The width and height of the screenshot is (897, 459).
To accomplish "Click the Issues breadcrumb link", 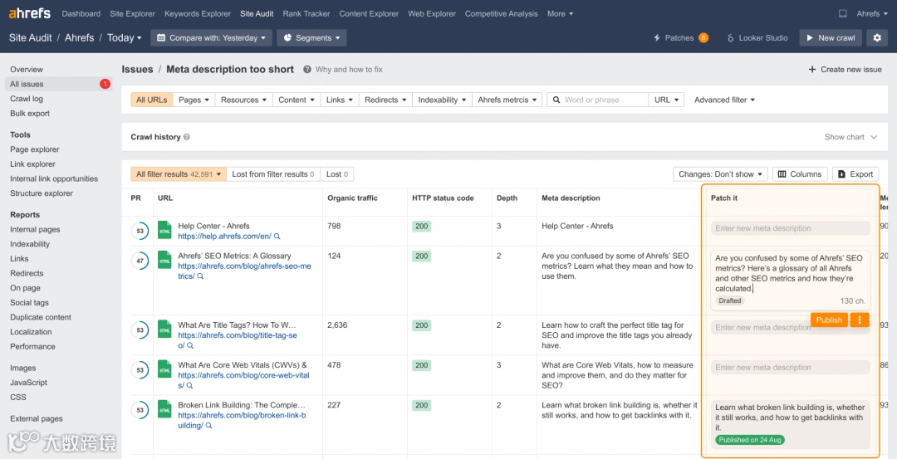I will click(137, 69).
